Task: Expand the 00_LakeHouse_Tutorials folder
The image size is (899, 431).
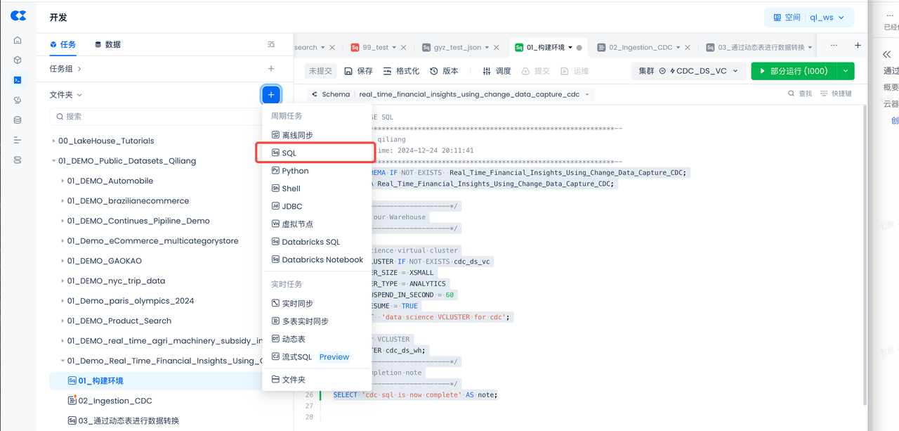Action: pyautogui.click(x=53, y=141)
